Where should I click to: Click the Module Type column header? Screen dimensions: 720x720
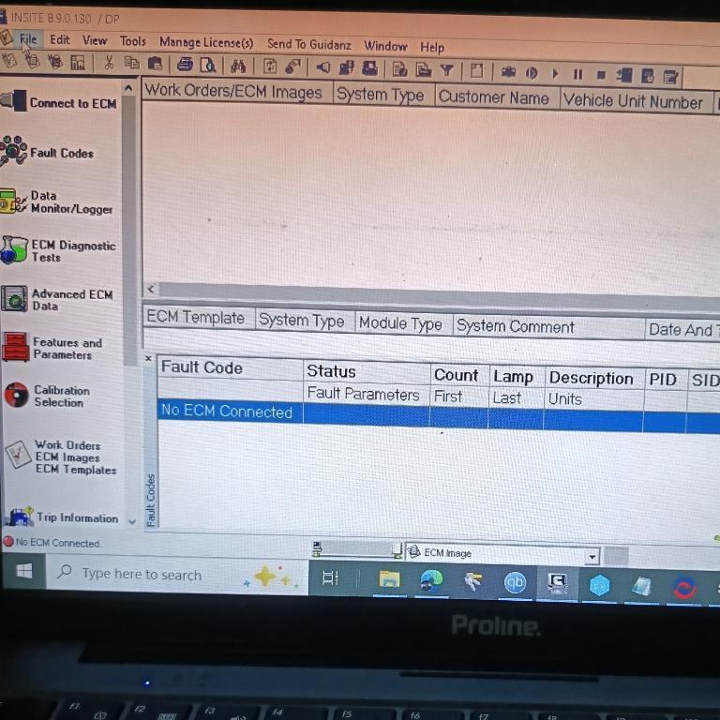(x=404, y=323)
